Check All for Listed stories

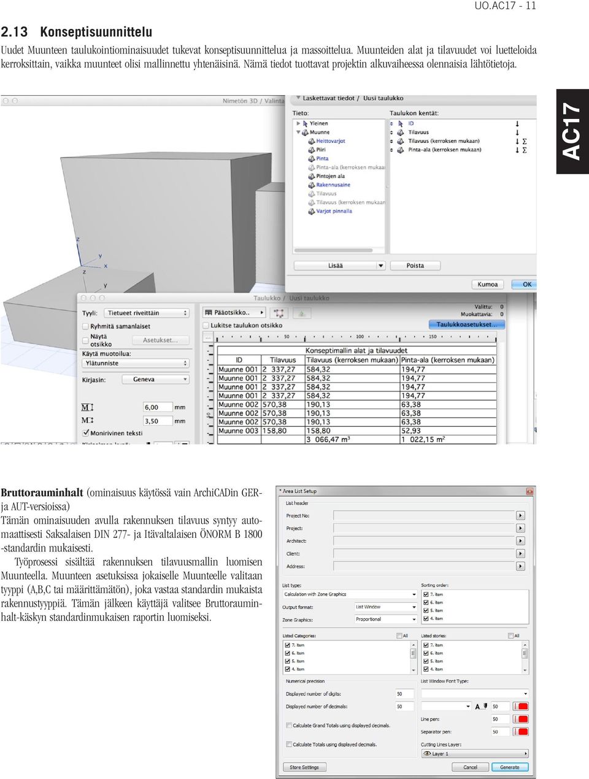511,636
